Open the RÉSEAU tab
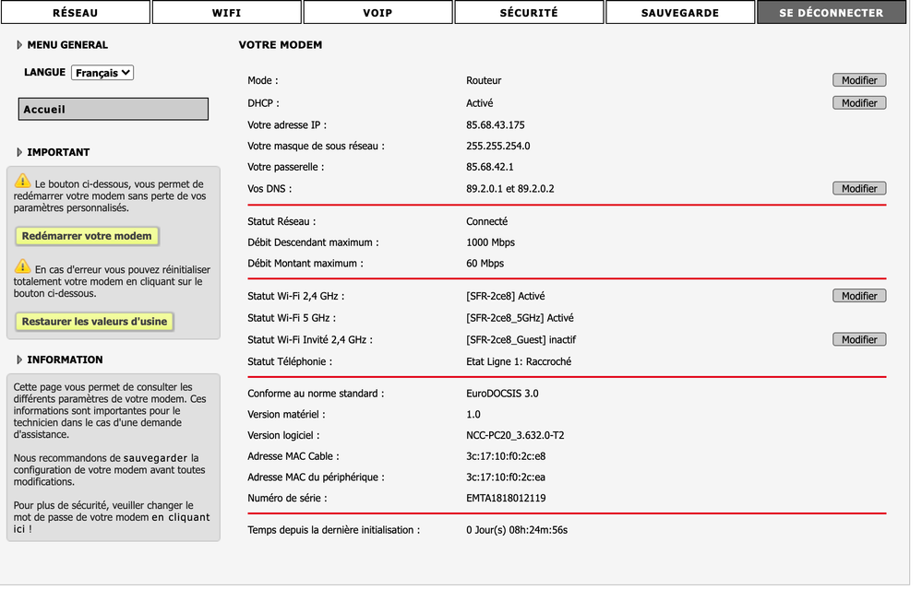 coord(76,13)
